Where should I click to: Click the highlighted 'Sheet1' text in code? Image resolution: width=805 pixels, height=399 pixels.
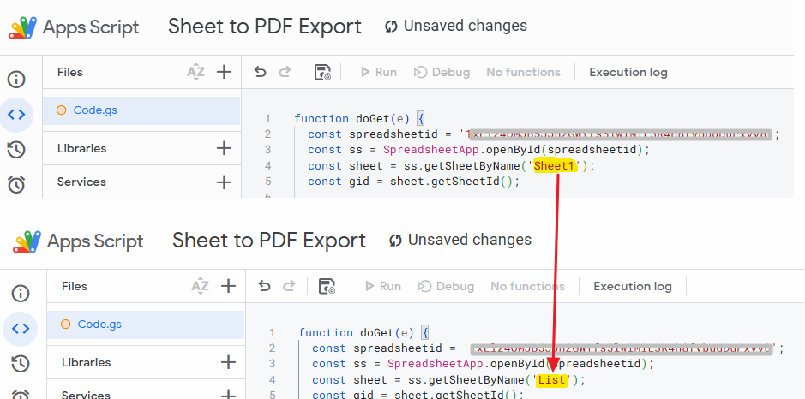[x=556, y=165]
